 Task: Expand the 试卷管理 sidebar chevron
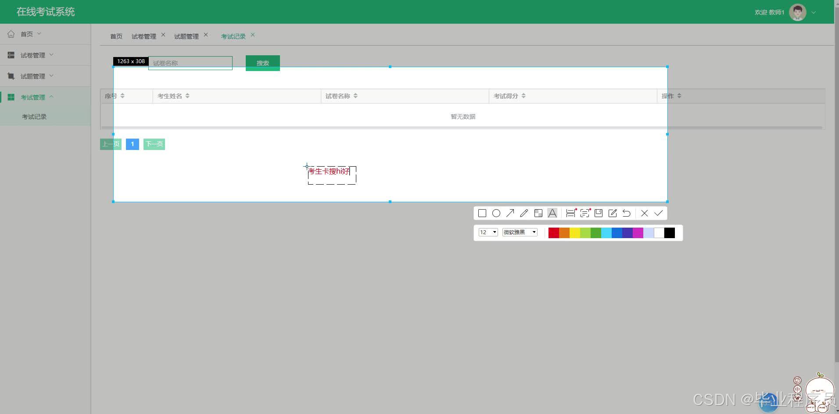(51, 54)
